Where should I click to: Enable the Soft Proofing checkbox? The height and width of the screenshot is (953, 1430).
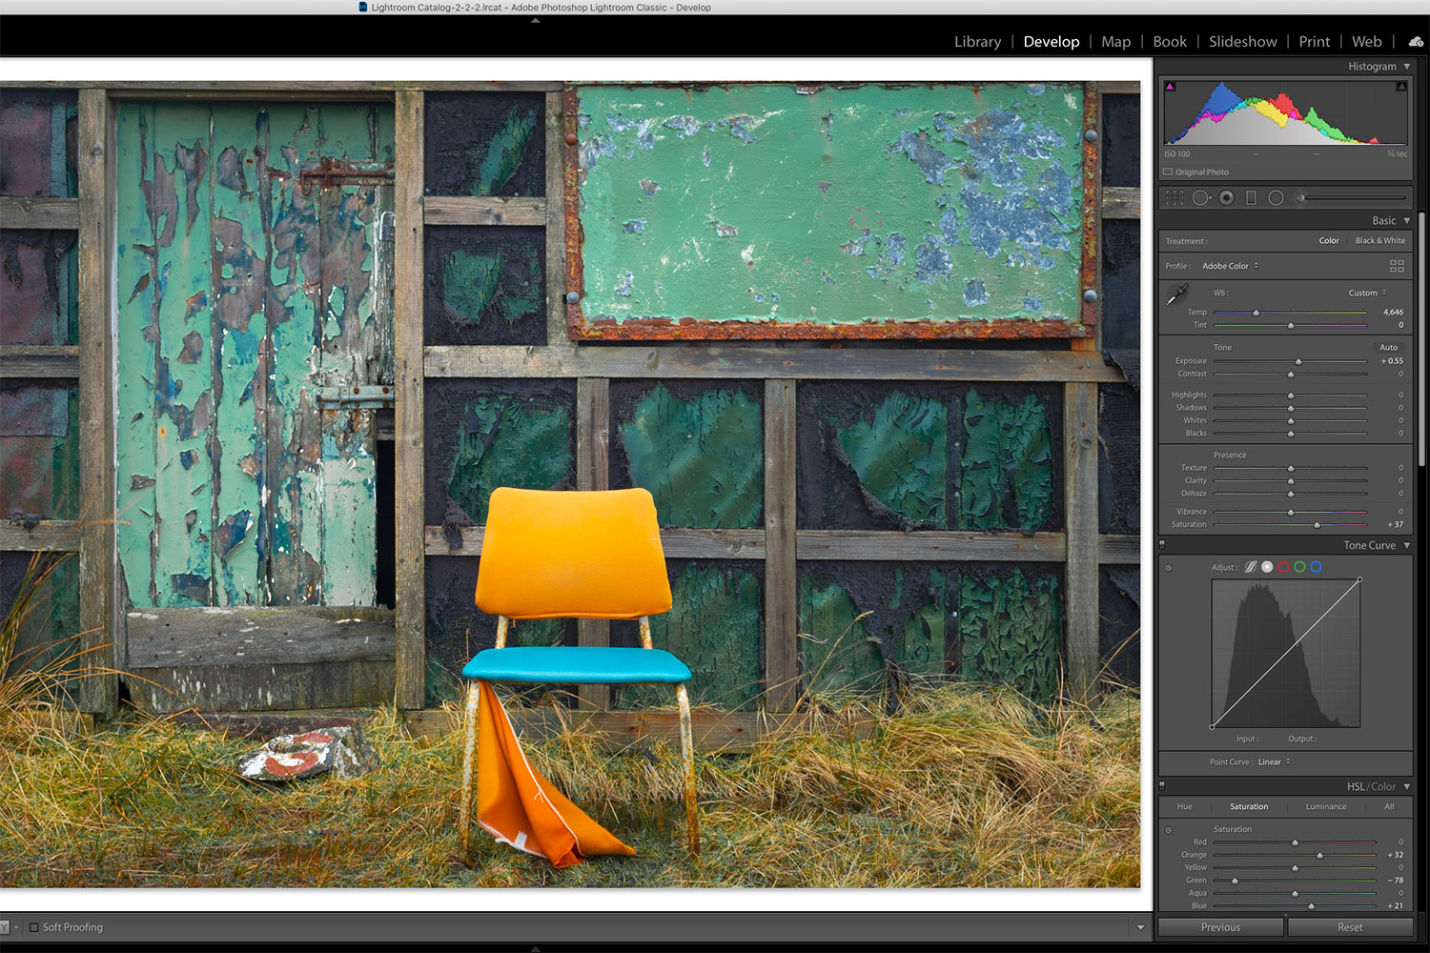point(34,927)
